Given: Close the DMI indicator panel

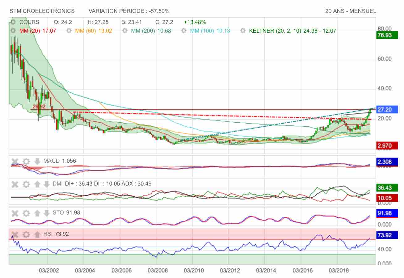Looking at the screenshot, I should click(15, 184).
